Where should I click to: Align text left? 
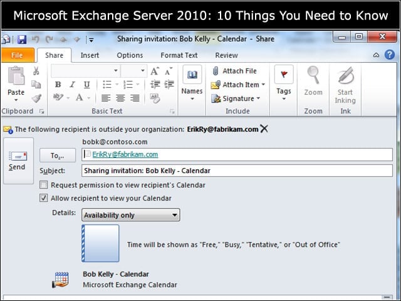coord(106,98)
